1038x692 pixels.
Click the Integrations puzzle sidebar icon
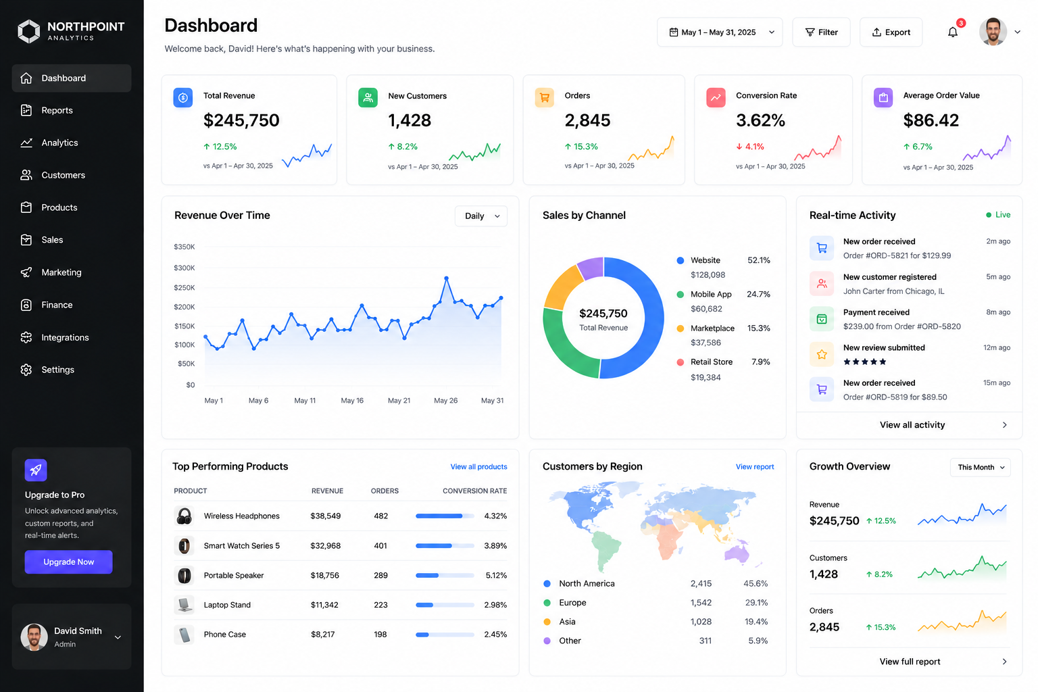[26, 337]
